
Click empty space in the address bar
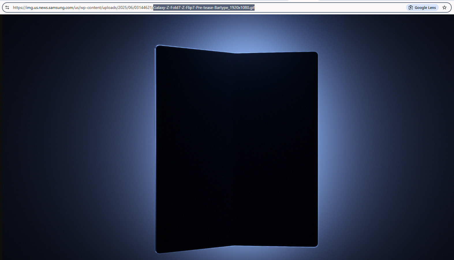[x=329, y=7]
